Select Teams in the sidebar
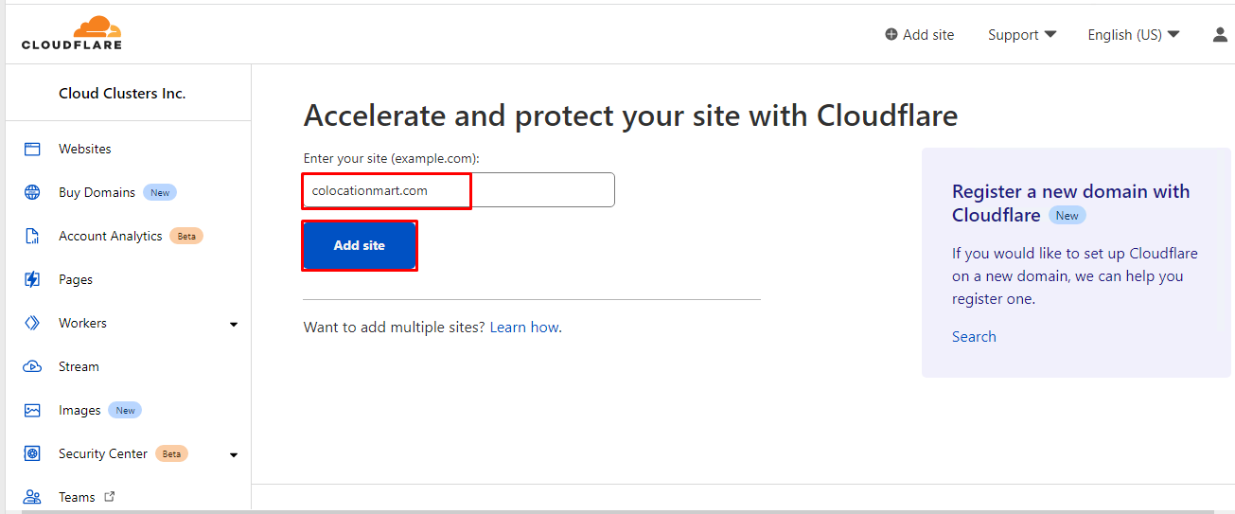Viewport: 1235px width, 514px height. (x=77, y=497)
